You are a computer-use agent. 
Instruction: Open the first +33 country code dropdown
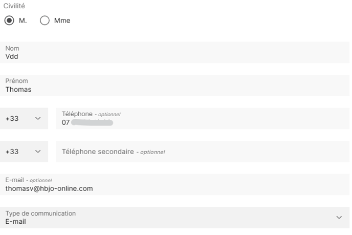coord(24,118)
